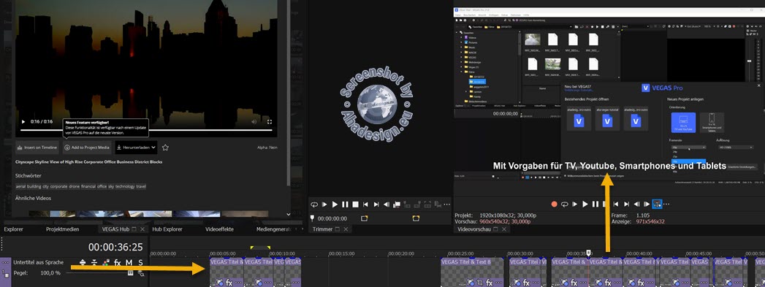Click Insert on Timeline button
765x287 pixels.
point(37,148)
